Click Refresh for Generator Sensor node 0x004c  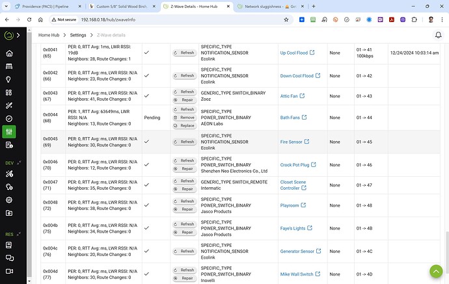pyautogui.click(x=184, y=251)
